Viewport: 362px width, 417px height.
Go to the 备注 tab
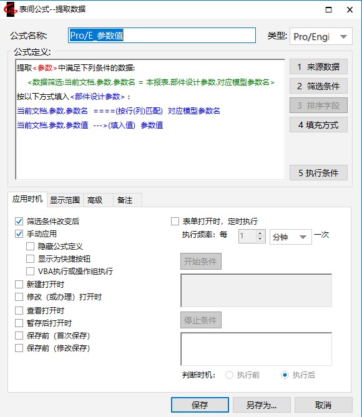point(125,200)
